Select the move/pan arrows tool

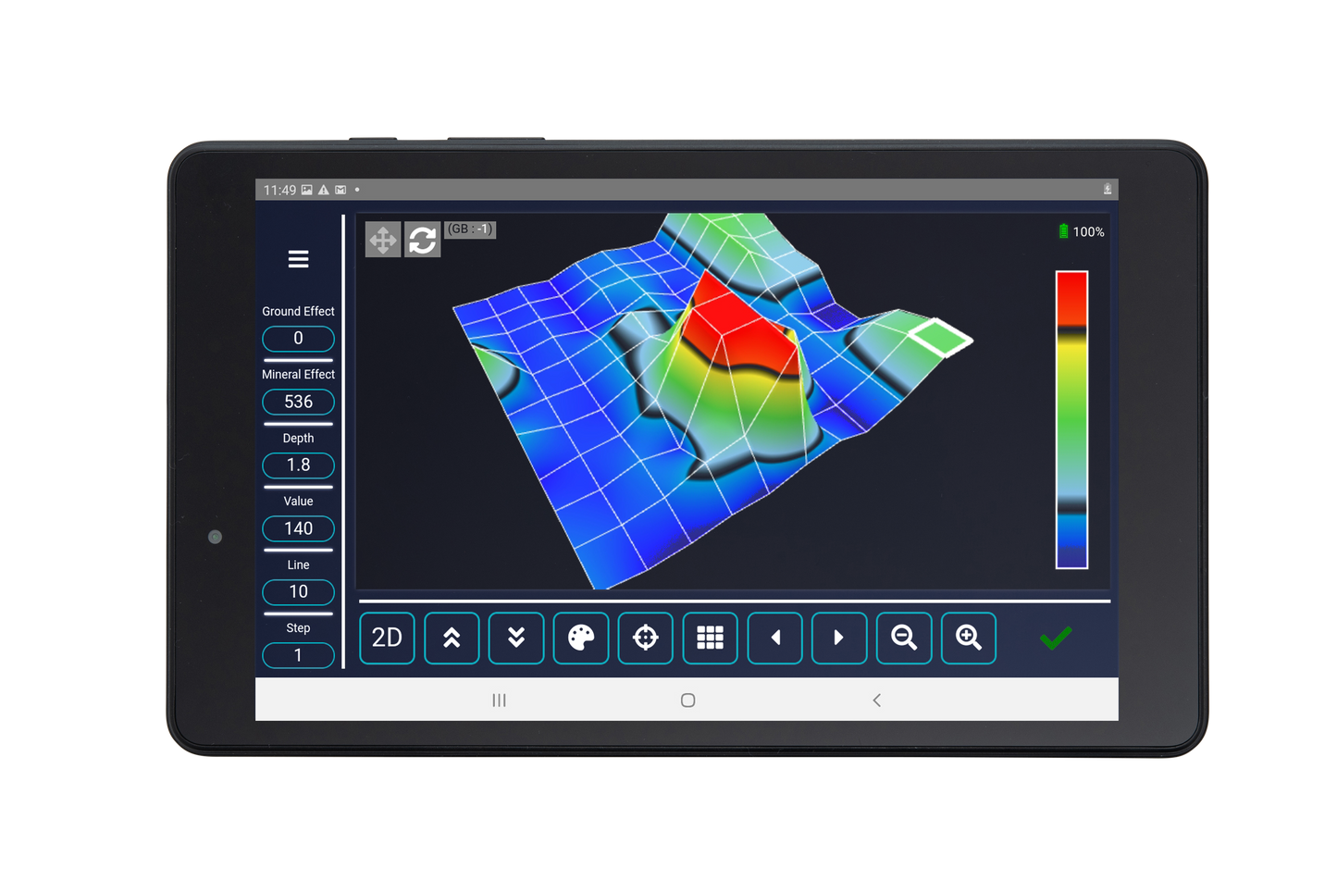click(x=383, y=240)
